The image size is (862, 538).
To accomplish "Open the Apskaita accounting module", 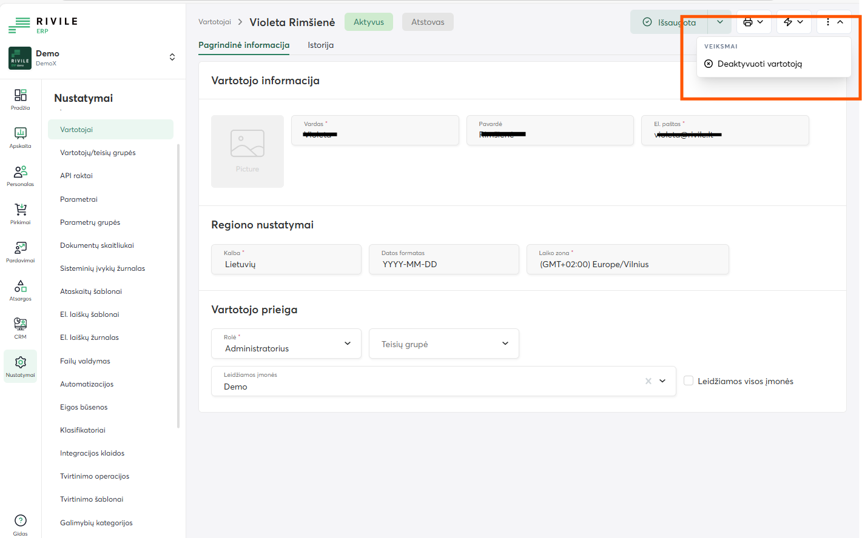I will (20, 138).
